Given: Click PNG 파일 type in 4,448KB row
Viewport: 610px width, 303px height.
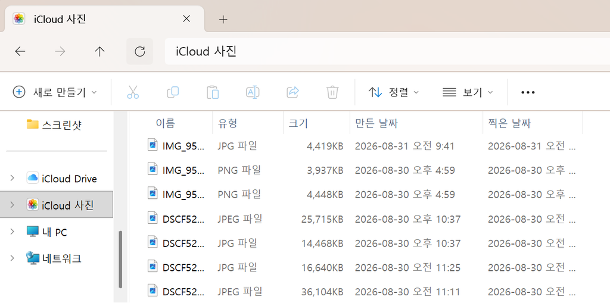Looking at the screenshot, I should coord(239,194).
